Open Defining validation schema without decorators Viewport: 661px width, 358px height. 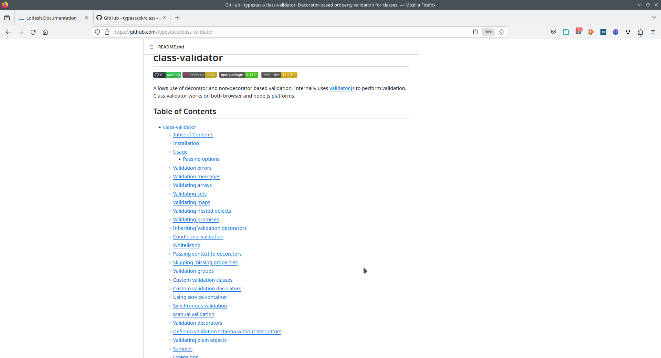pyautogui.click(x=227, y=332)
